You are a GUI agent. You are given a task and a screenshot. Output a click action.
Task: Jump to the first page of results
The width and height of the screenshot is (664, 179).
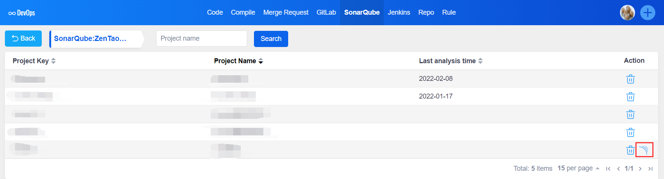click(x=608, y=168)
